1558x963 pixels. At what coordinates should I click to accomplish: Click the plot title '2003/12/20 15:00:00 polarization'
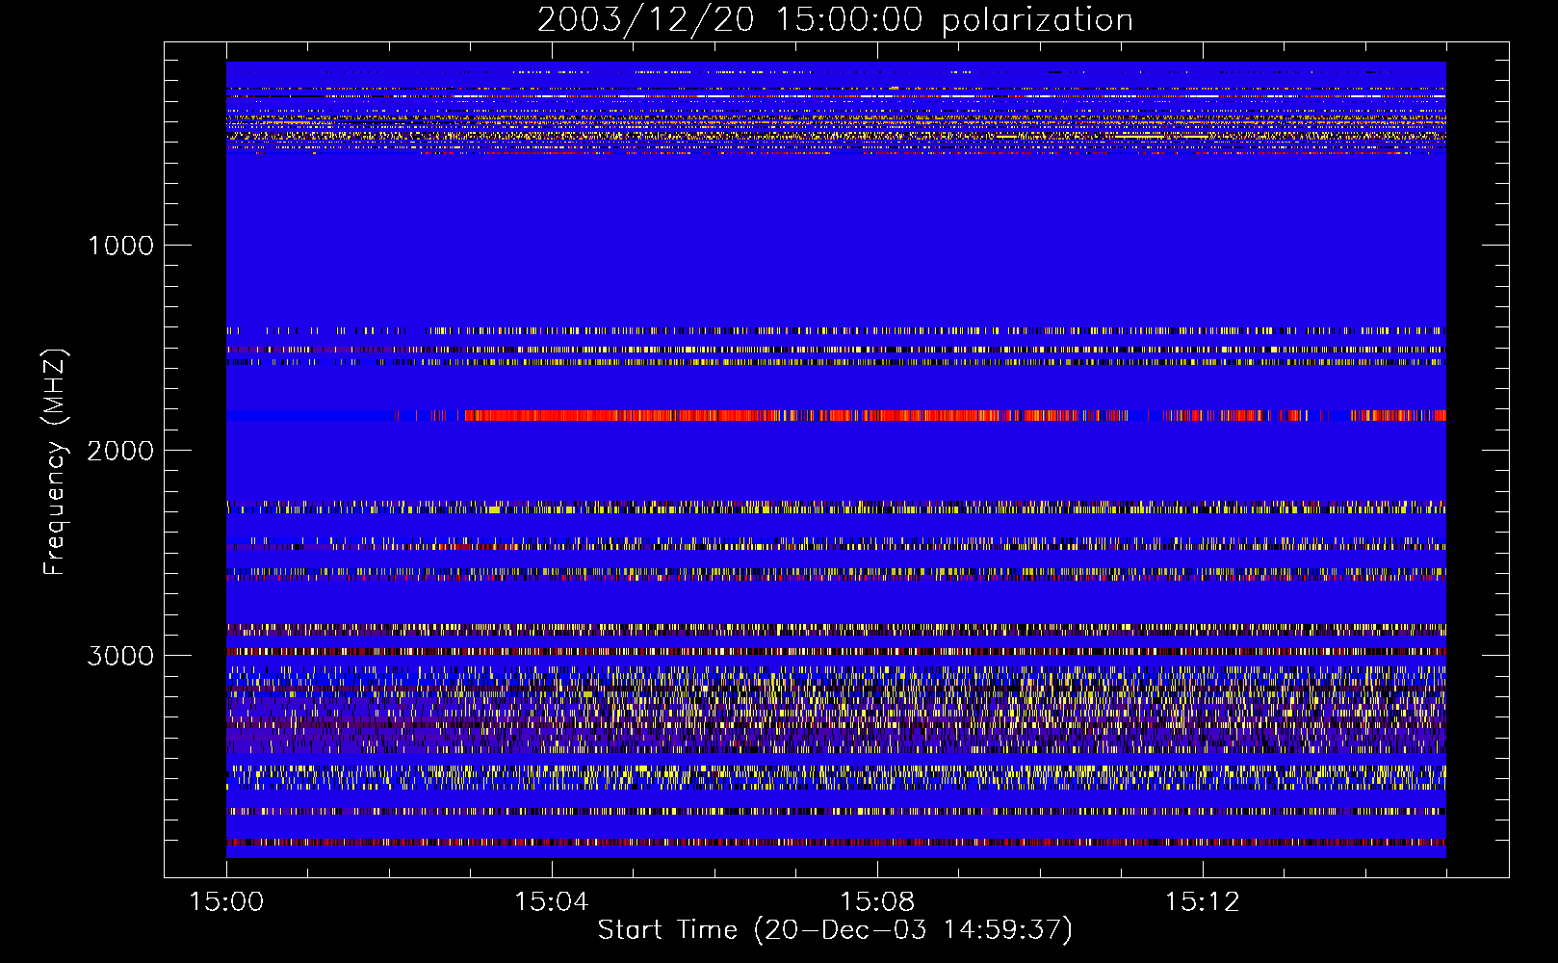pyautogui.click(x=835, y=20)
